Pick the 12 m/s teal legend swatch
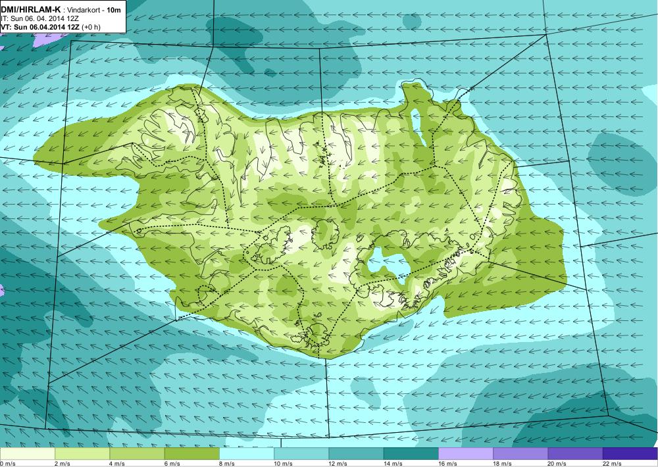 [356, 454]
